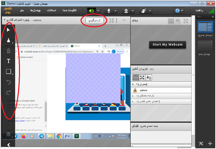
Task: Click Start My Webcam button
Action: pos(168,45)
